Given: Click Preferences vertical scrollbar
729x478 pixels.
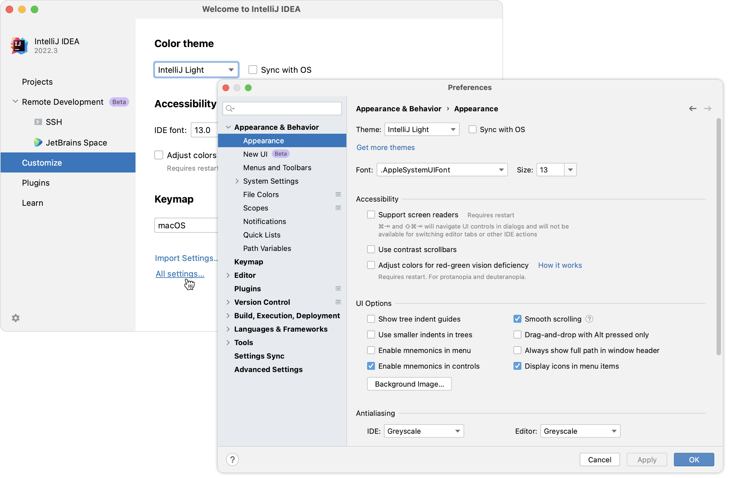Looking at the screenshot, I should pos(719,237).
